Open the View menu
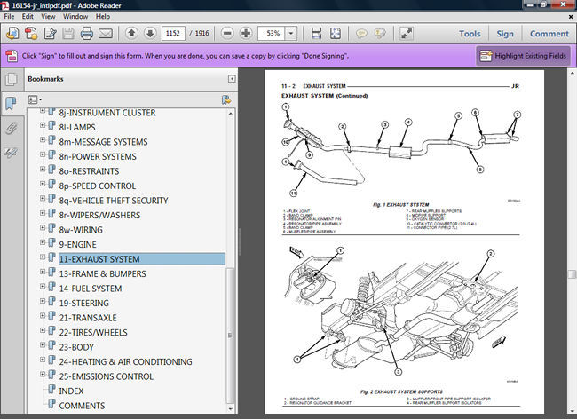The width and height of the screenshot is (577, 419). click(x=48, y=17)
